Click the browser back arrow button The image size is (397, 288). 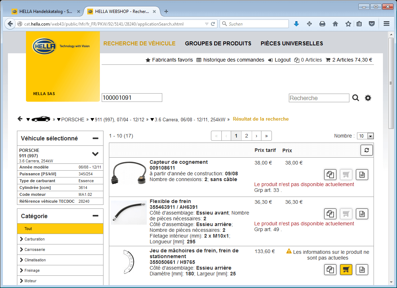(x=10, y=24)
